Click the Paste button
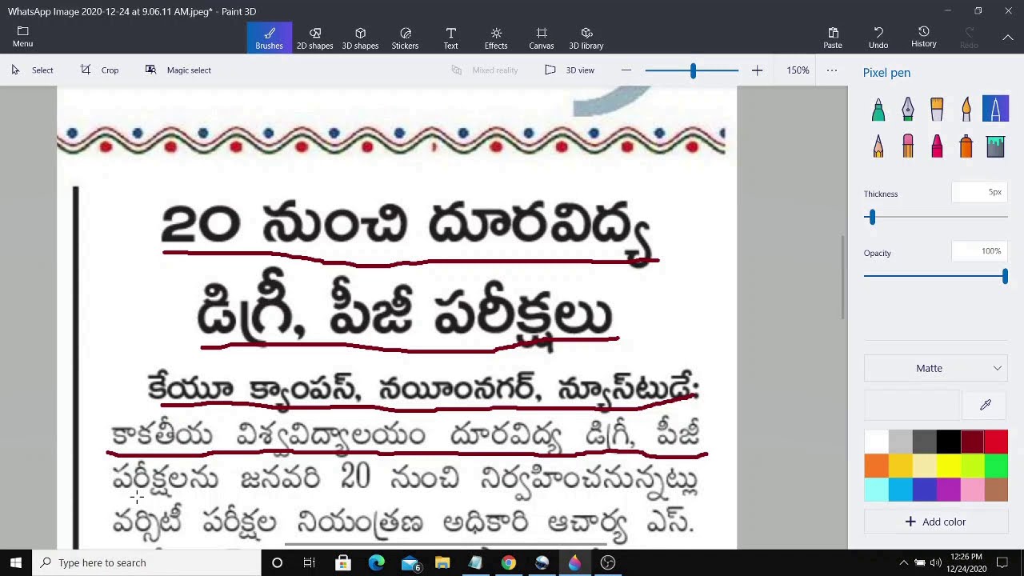This screenshot has width=1024, height=576. (833, 38)
